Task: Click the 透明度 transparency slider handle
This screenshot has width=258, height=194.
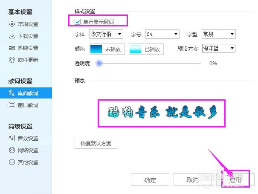Action: tap(99, 64)
